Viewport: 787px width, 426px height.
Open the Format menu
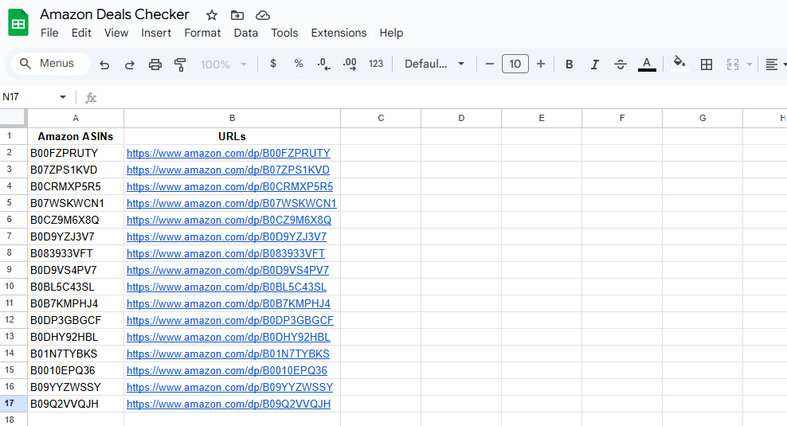click(202, 33)
